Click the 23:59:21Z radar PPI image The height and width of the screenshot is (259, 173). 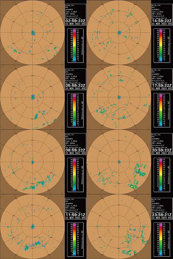[x=119, y=226]
